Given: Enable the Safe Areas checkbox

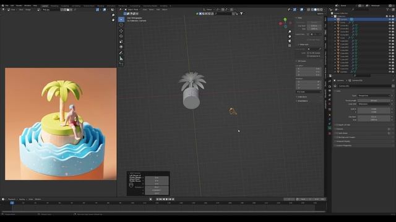Looking at the screenshot, I should tap(337, 133).
